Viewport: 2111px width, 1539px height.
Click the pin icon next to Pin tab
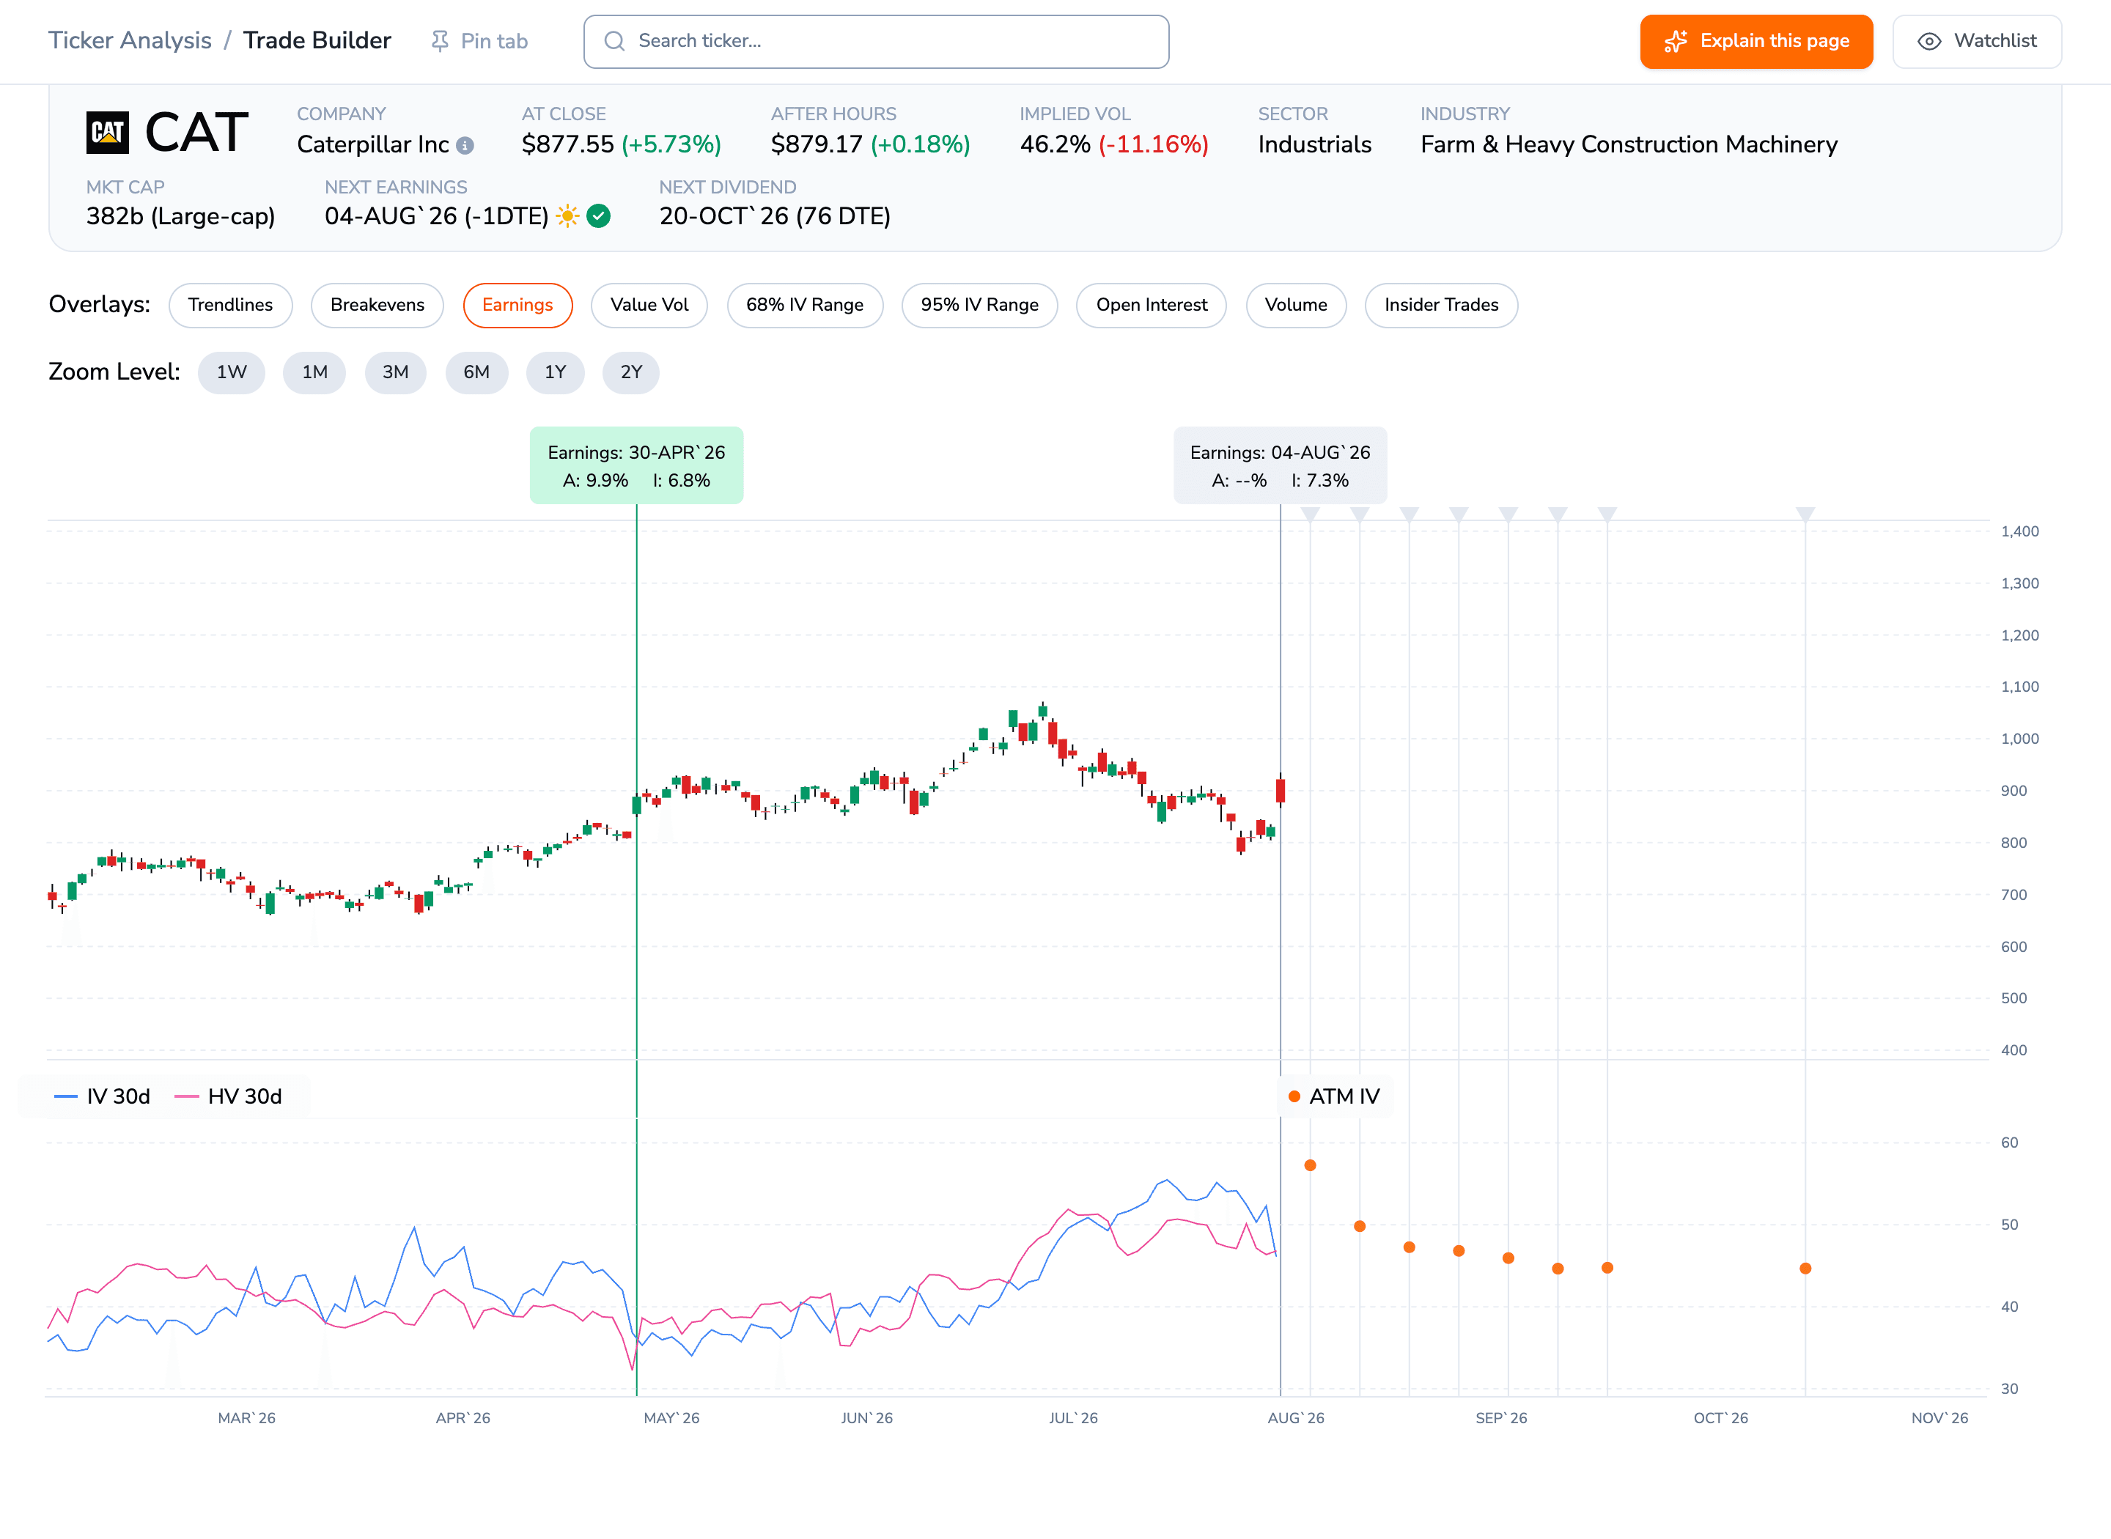coord(440,41)
